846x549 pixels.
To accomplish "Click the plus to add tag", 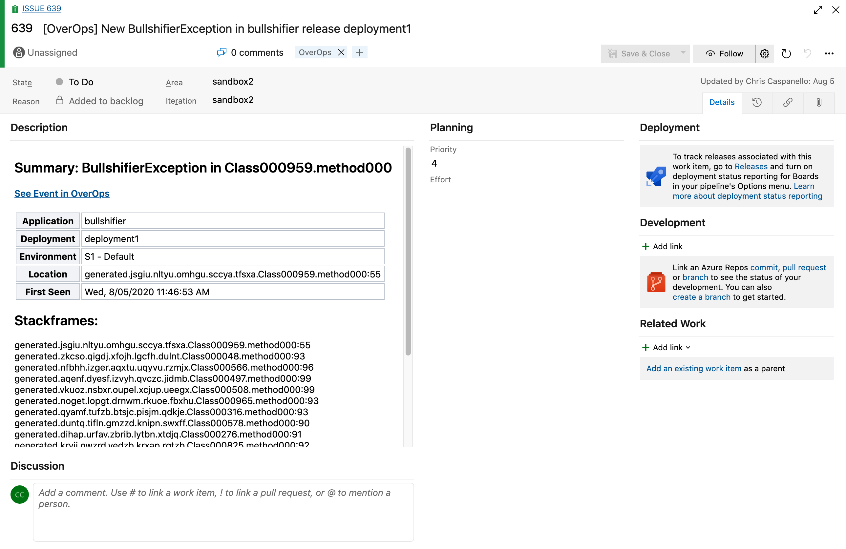I will click(x=359, y=52).
